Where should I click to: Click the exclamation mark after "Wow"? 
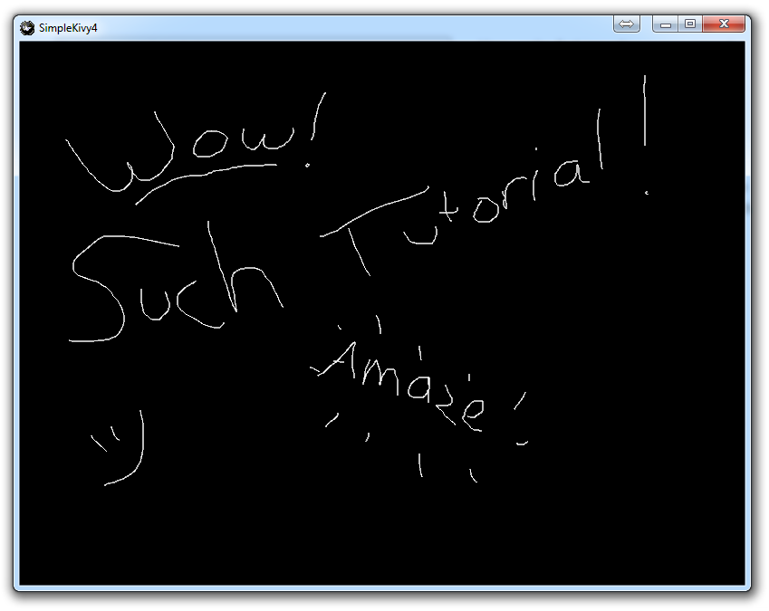click(317, 127)
